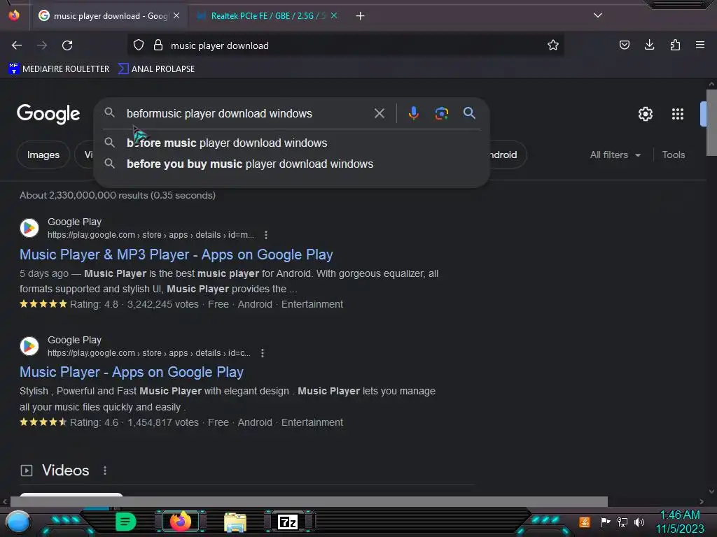Submit search with the magnifier button
This screenshot has width=717, height=537.
469,113
